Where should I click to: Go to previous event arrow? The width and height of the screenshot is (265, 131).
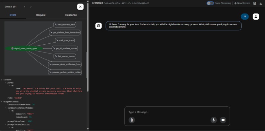coord(25,7)
